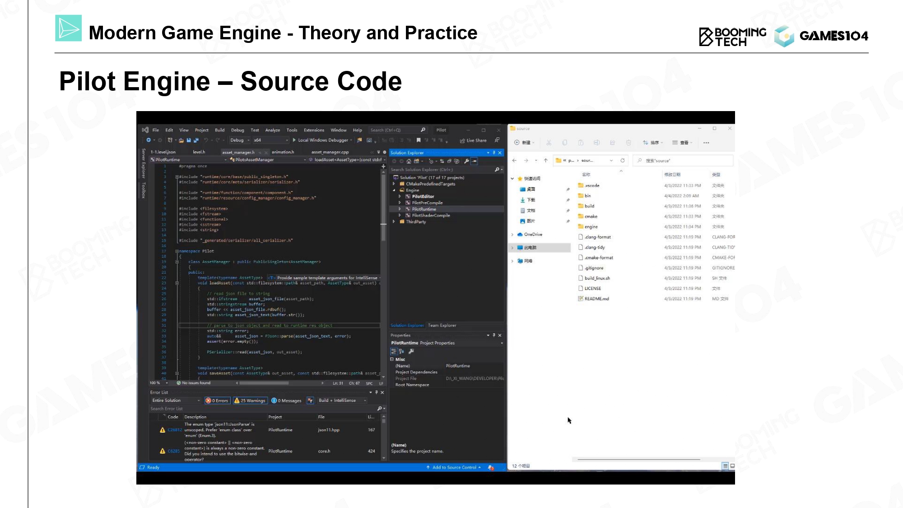Expand the ThirdParty folder node

394,222
